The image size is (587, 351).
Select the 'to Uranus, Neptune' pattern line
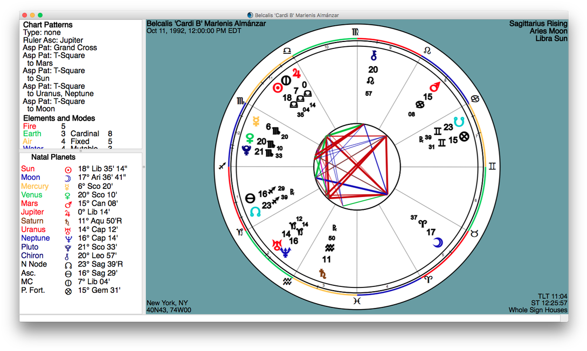coord(60,94)
